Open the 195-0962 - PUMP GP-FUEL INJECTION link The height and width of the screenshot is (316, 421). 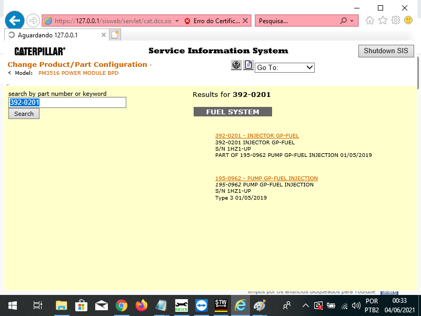tap(266, 178)
